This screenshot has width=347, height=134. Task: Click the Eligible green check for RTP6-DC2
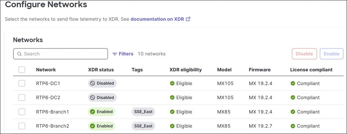172,98
